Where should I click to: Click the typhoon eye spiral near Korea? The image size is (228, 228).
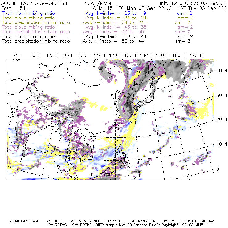(x=128, y=108)
